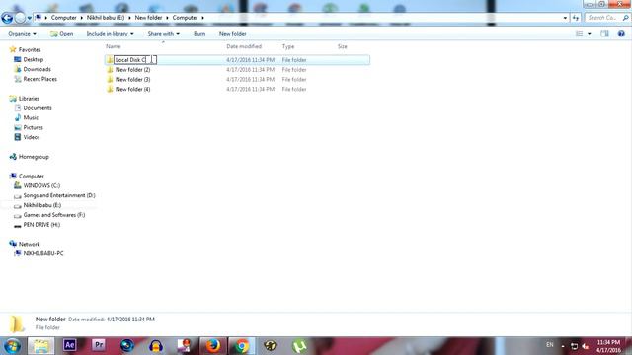The width and height of the screenshot is (632, 355).
Task: Open the Share with menu
Action: [x=164, y=34]
